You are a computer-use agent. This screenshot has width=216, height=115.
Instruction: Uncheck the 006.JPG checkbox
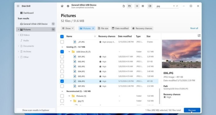pos(62,81)
